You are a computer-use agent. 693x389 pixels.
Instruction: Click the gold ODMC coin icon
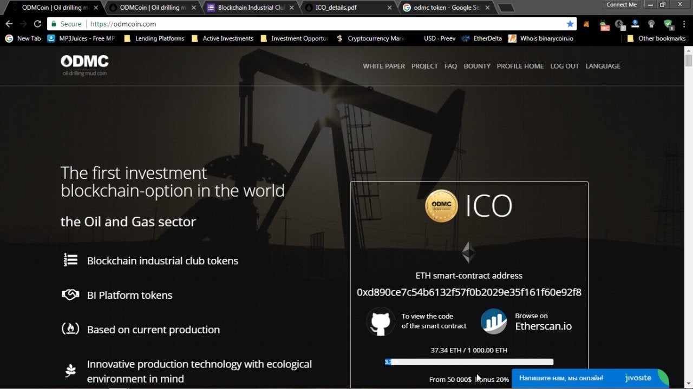tap(441, 206)
